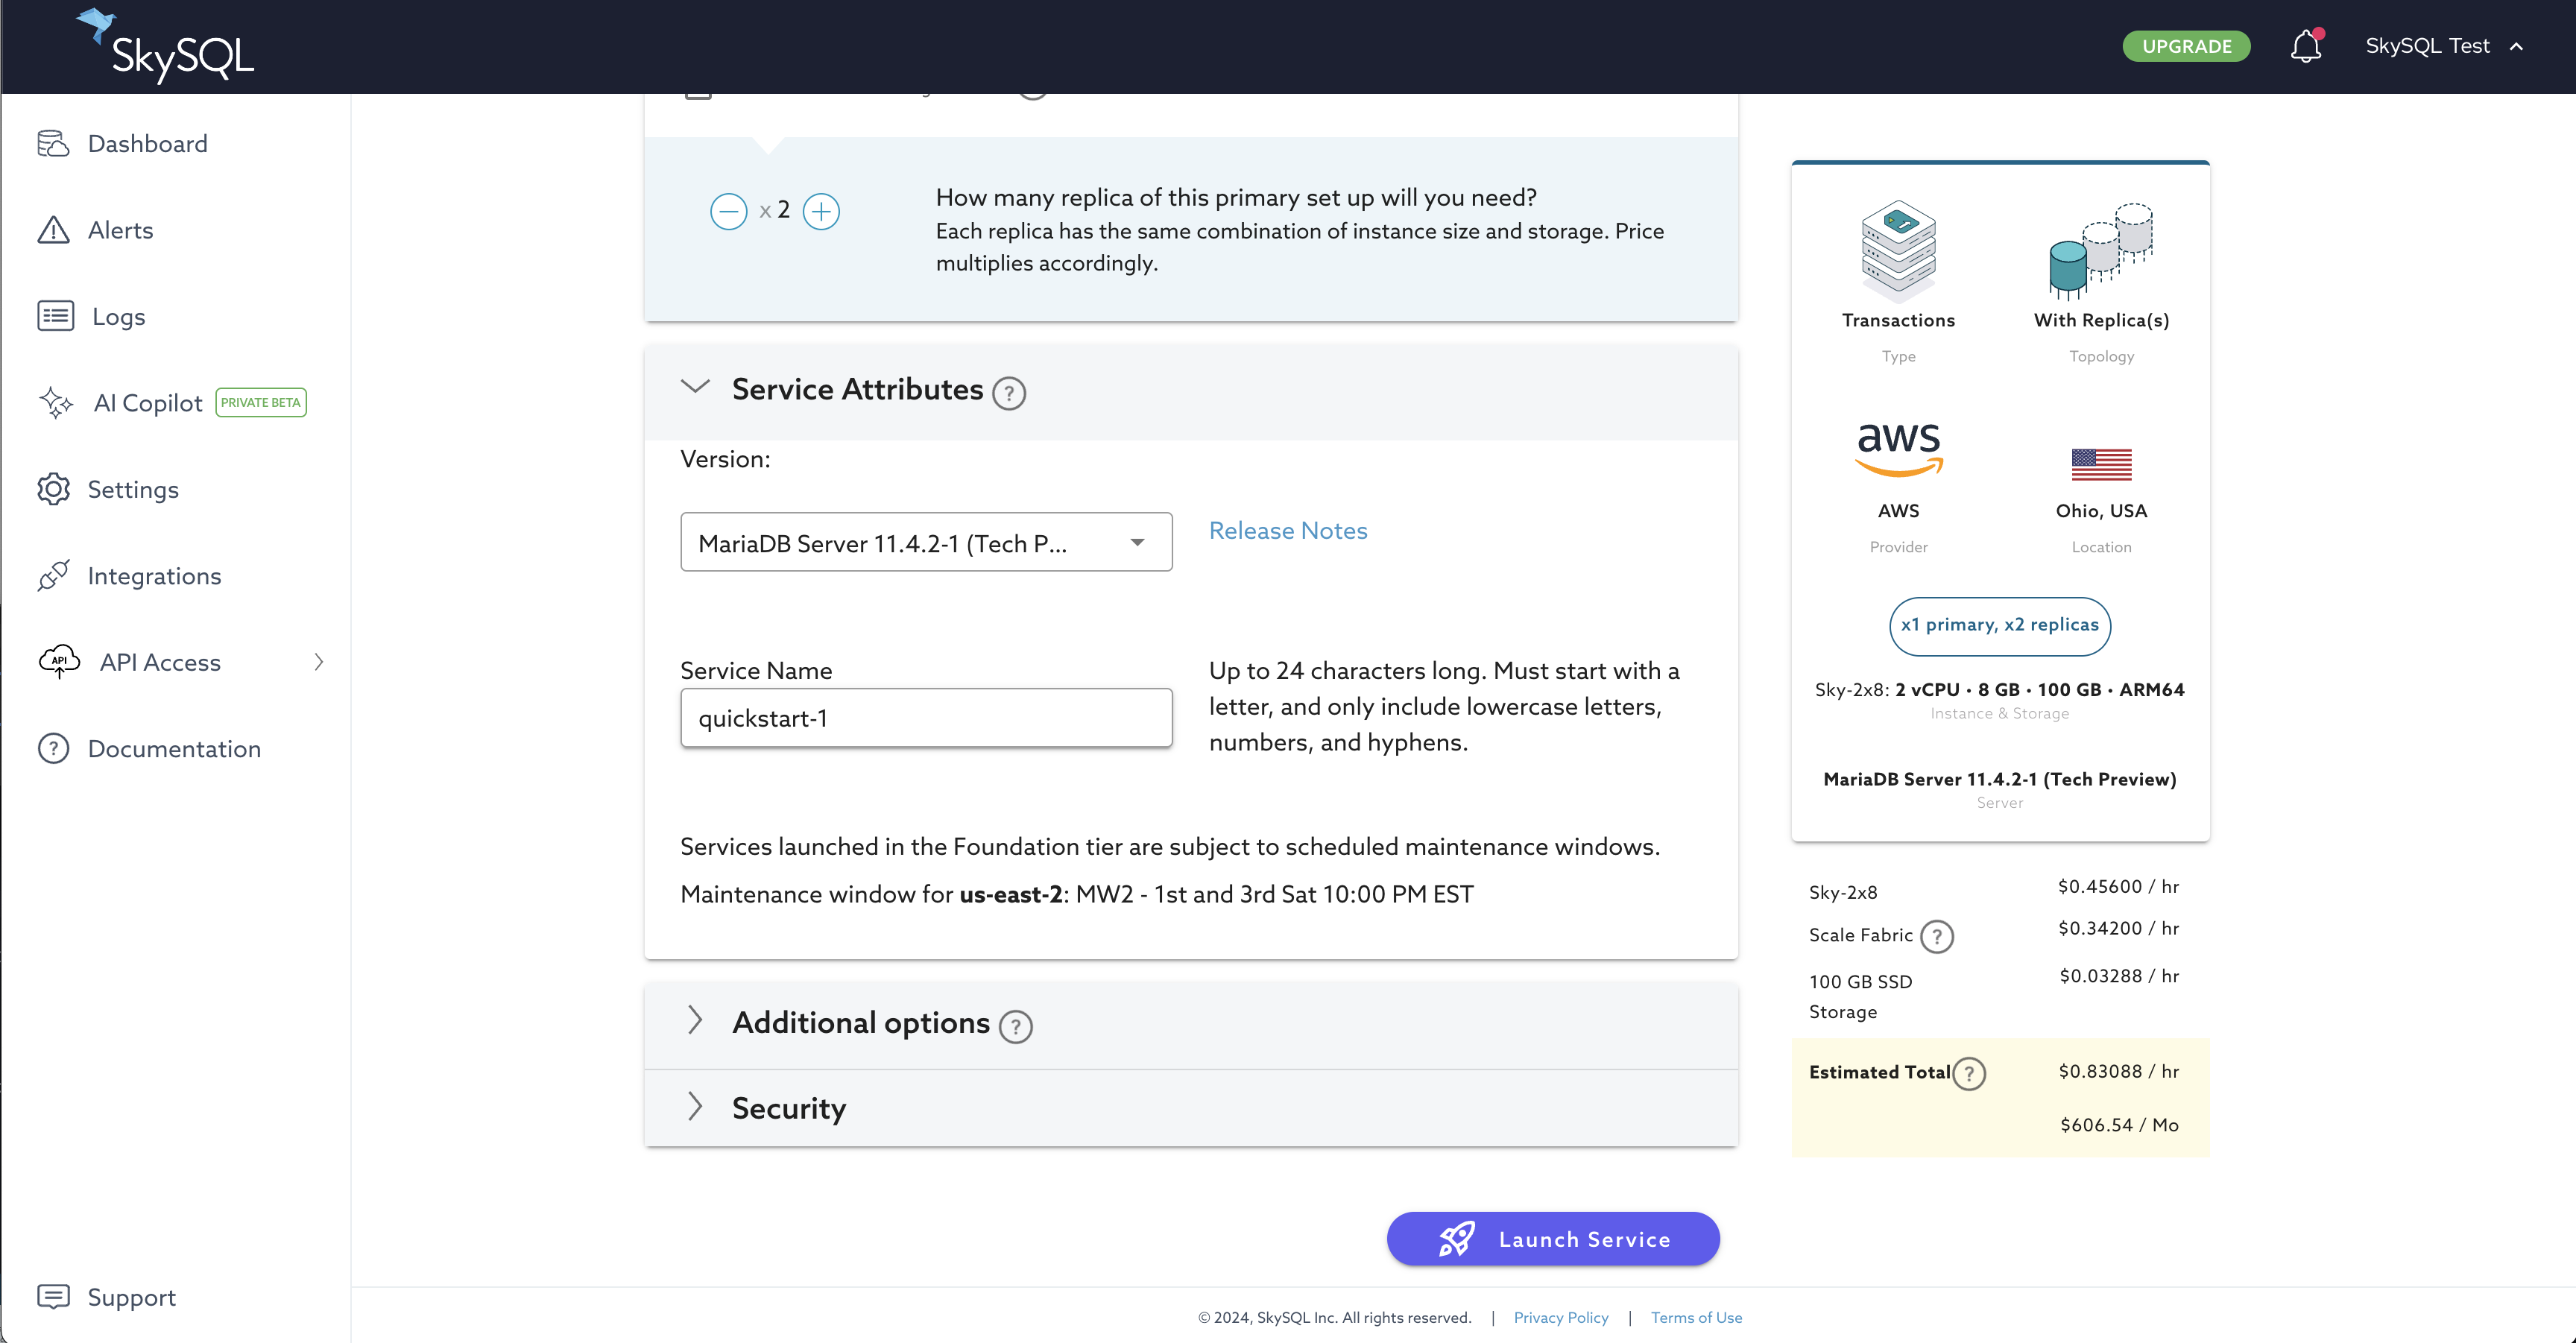This screenshot has height=1343, width=2576.
Task: Open the MariaDB Server version dropdown
Action: coord(925,542)
